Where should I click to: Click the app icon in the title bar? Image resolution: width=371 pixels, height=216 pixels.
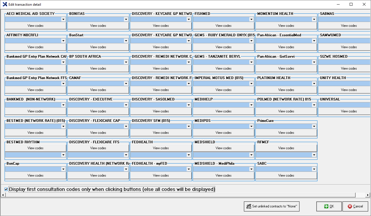(5, 4)
